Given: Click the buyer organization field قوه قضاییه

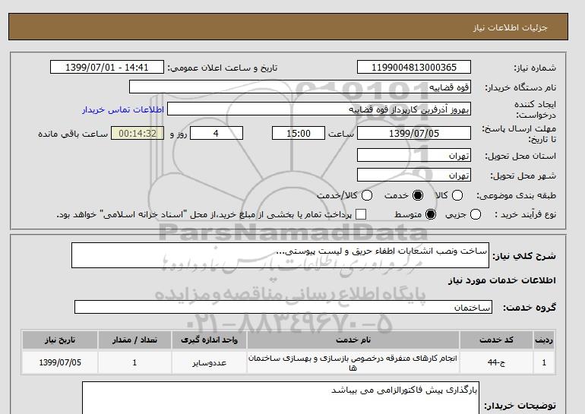Looking at the screenshot, I should coord(300,87).
